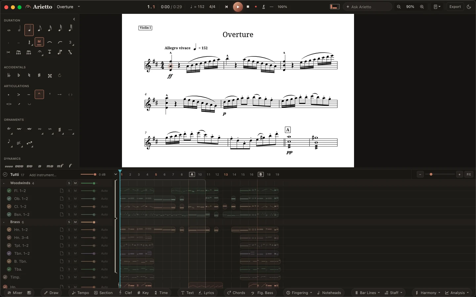
Task: Open the Mixer panel
Action: point(15,293)
